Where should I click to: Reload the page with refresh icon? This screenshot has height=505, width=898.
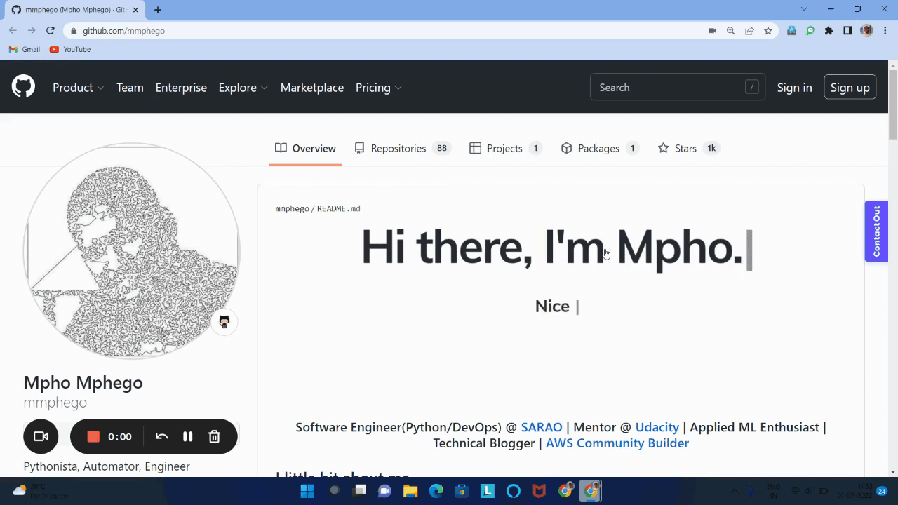click(51, 31)
